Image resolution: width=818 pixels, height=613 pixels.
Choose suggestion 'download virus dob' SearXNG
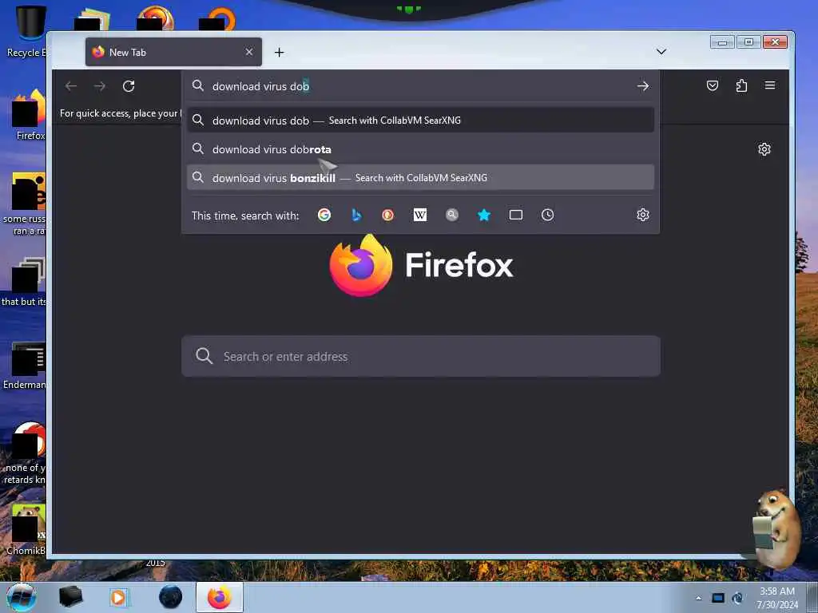pyautogui.click(x=420, y=121)
